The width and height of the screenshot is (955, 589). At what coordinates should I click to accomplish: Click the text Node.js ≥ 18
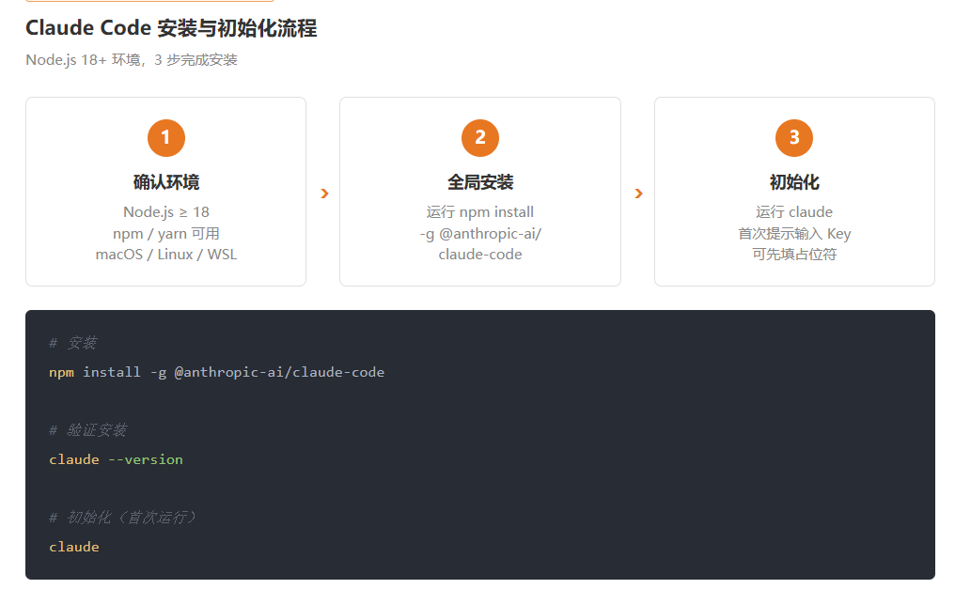165,211
